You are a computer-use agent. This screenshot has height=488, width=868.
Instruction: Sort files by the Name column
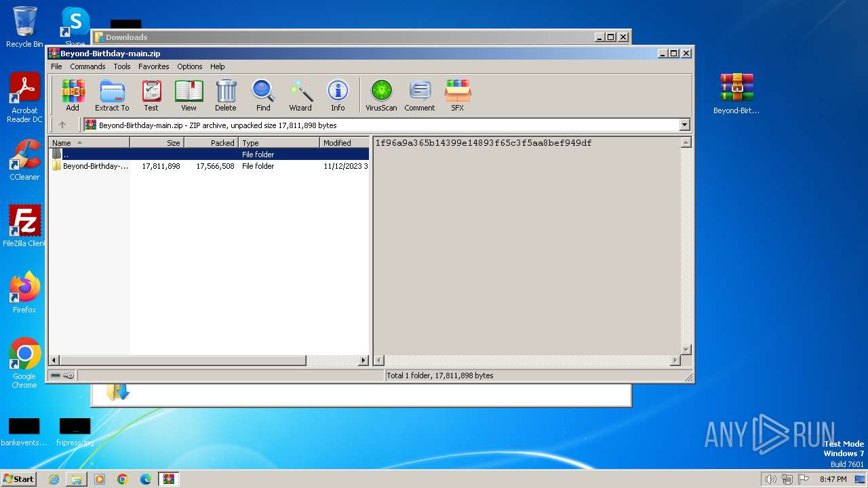coord(90,142)
